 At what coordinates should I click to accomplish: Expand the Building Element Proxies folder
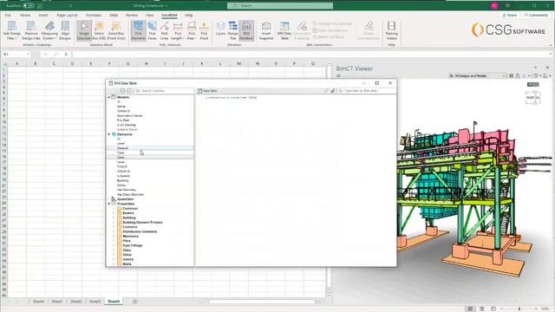click(x=114, y=222)
